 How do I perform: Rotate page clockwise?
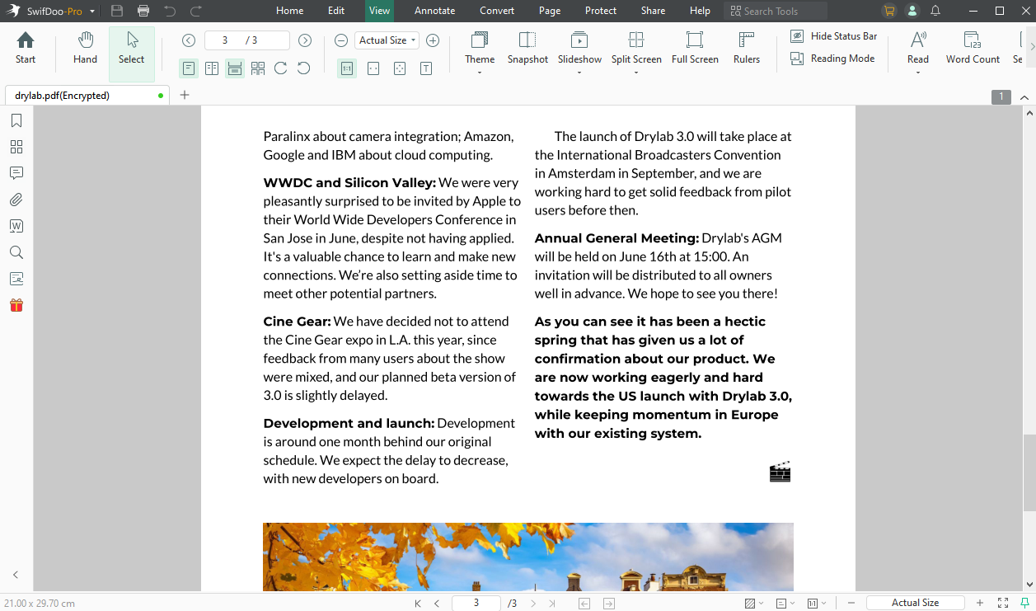coord(281,68)
